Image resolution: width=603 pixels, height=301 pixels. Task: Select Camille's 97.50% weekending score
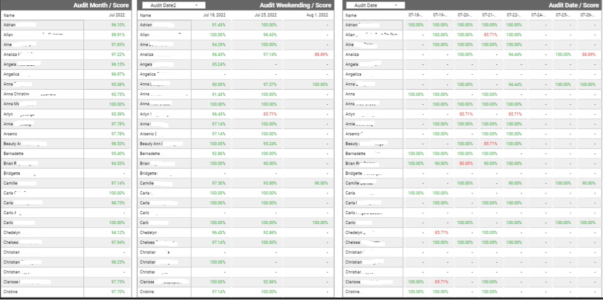pos(218,183)
